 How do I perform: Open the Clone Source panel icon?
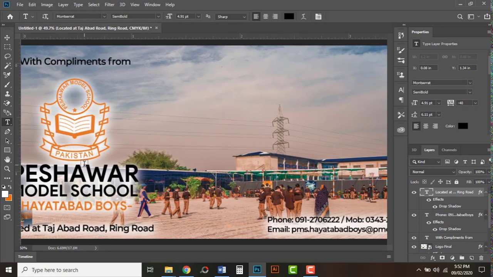point(401,75)
